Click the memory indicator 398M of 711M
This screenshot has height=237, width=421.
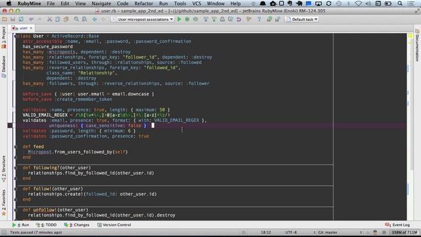[x=404, y=232]
